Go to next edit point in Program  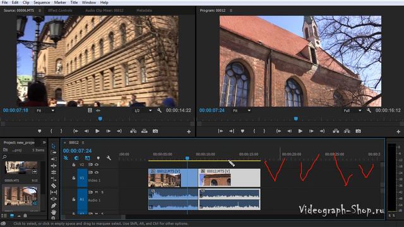click(232, 131)
